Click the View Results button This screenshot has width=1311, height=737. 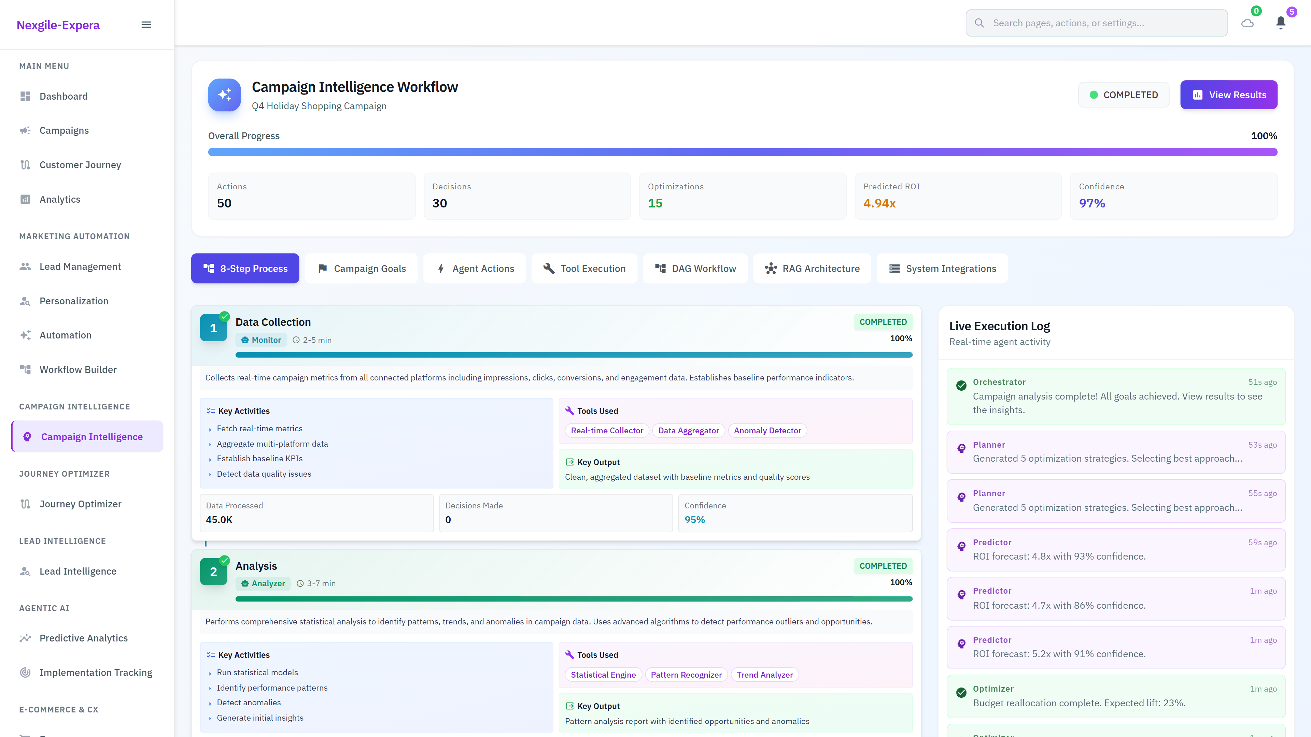tap(1229, 95)
